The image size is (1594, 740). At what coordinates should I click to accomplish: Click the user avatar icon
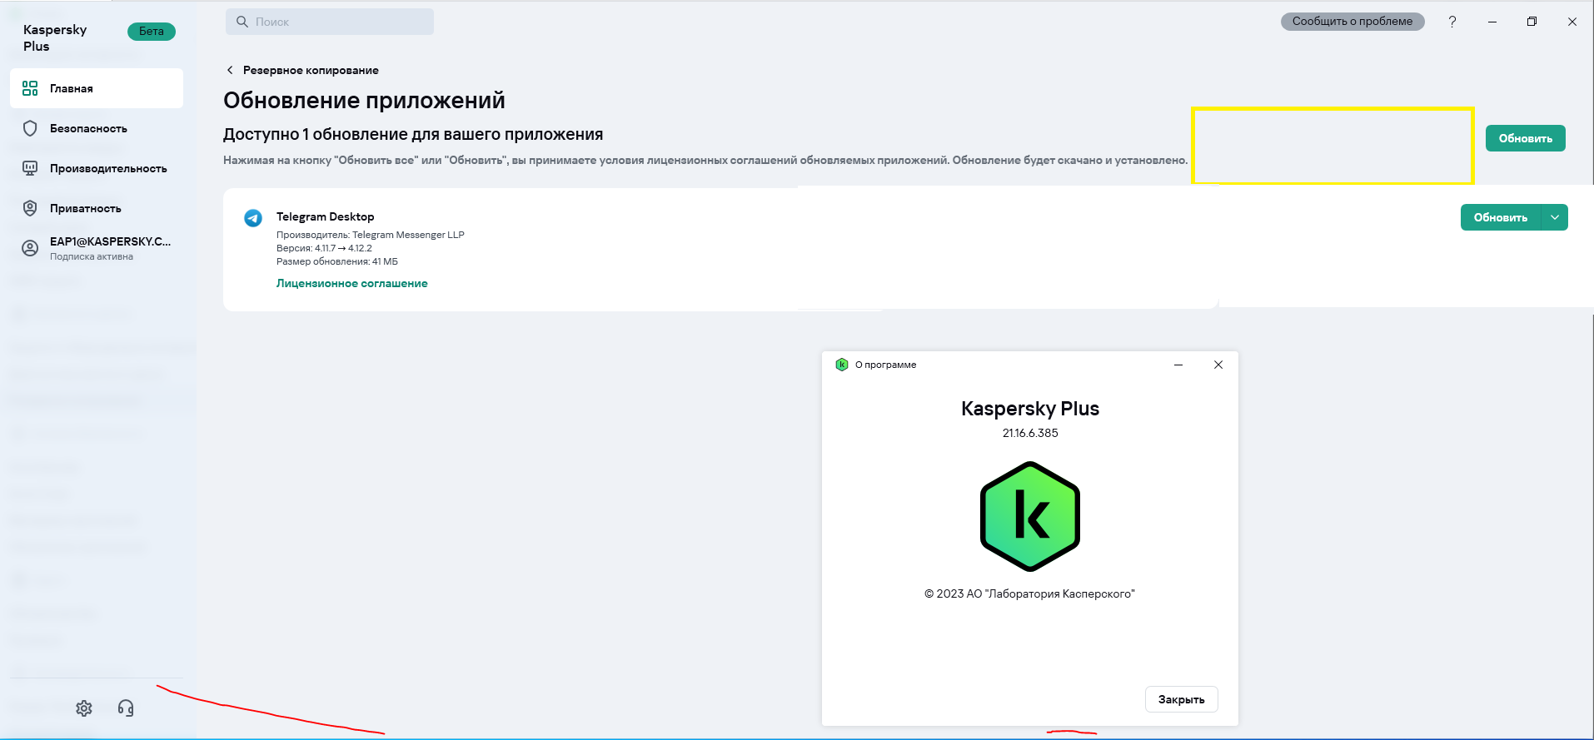[30, 248]
